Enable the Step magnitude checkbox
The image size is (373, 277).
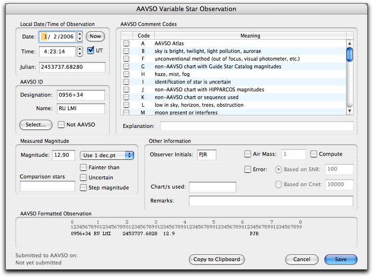[x=83, y=188]
